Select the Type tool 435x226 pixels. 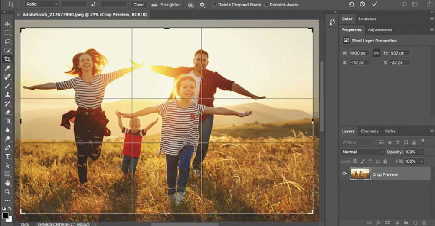pyautogui.click(x=7, y=156)
